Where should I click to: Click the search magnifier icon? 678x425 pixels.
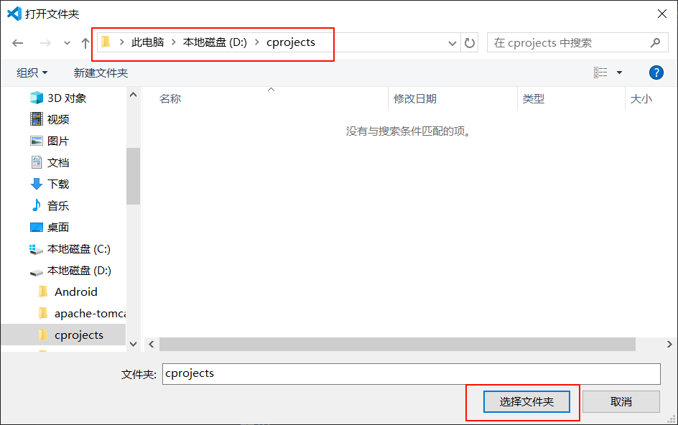pos(655,42)
